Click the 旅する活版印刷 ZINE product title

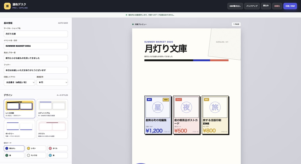point(212,122)
